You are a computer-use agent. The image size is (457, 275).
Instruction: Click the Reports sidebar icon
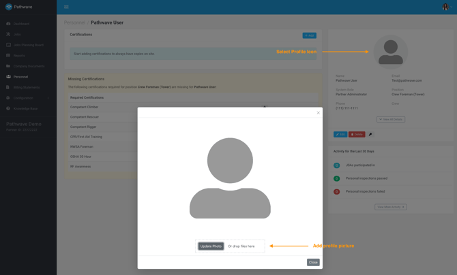(x=8, y=56)
